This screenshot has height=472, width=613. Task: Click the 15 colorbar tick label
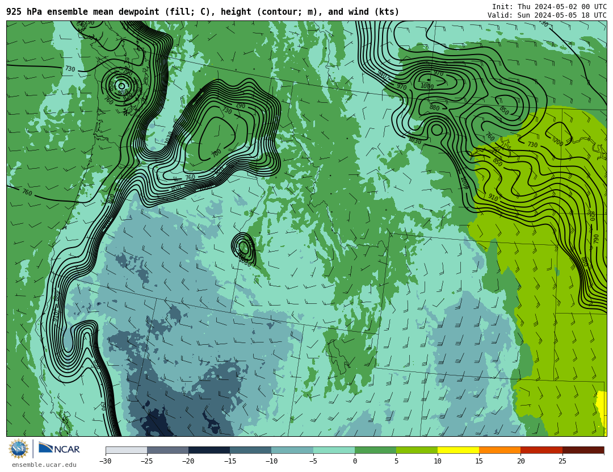pos(479,461)
